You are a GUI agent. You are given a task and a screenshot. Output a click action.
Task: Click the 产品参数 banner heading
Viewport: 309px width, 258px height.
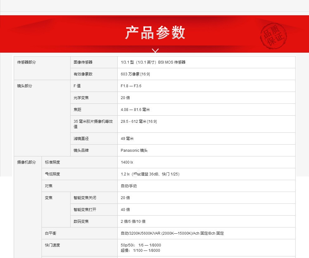[155, 32]
